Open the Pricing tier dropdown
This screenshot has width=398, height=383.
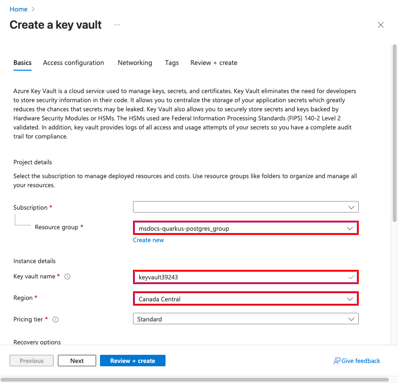click(x=246, y=319)
